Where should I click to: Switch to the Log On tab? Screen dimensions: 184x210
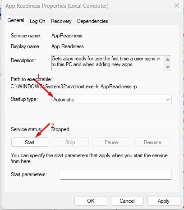(37, 21)
